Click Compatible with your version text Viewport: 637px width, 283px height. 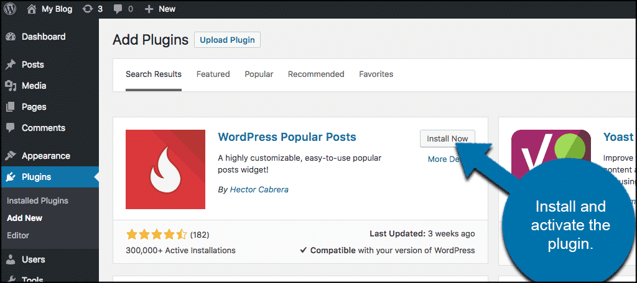point(388,250)
